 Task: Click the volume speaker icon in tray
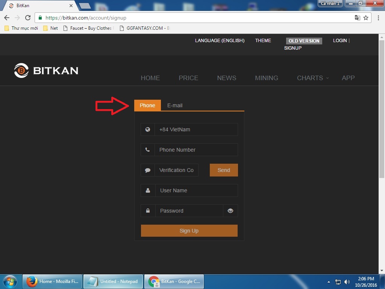(347, 282)
